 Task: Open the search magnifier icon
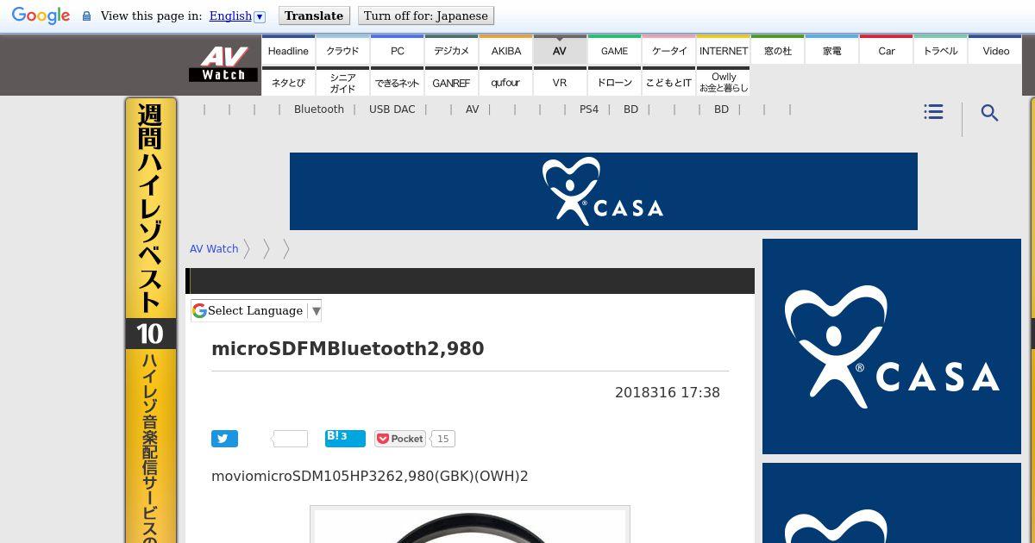(990, 113)
